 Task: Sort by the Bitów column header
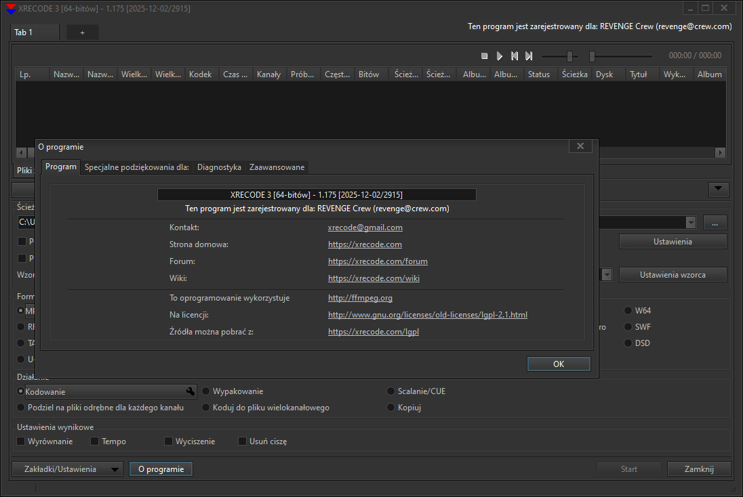click(371, 74)
